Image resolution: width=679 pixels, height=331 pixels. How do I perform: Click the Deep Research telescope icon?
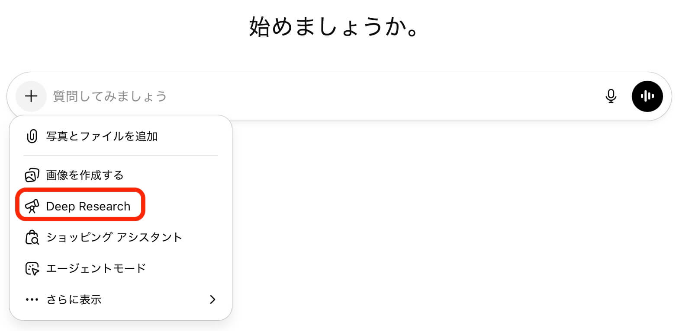pos(32,207)
